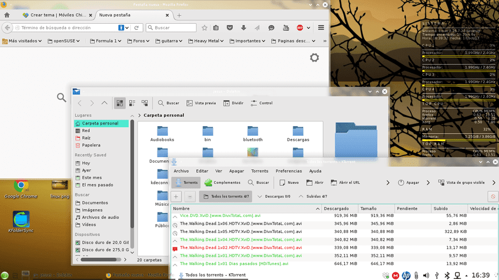Open the ABP icon dropdown arrow
Image resolution: width=499 pixels, height=280 pixels.
pyautogui.click(x=308, y=28)
